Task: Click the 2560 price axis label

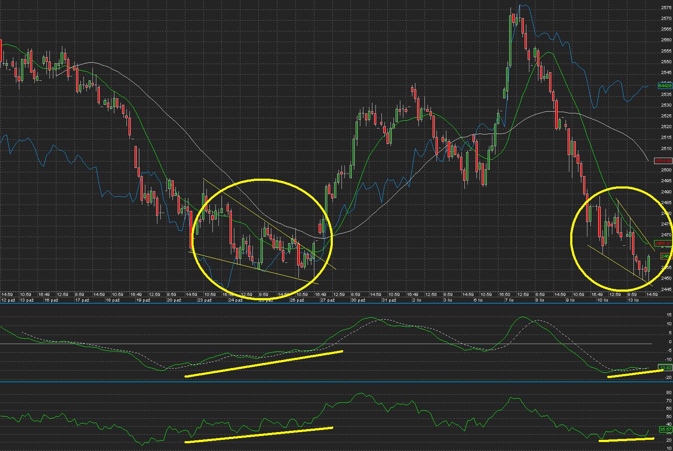Action: click(x=666, y=40)
